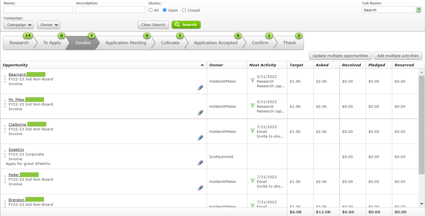The width and height of the screenshot is (426, 216).
Task: Edit Peder's opportunity using its pencil icon
Action: pos(200,188)
